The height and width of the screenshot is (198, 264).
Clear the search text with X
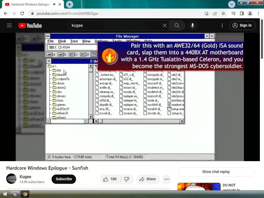click(x=165, y=26)
